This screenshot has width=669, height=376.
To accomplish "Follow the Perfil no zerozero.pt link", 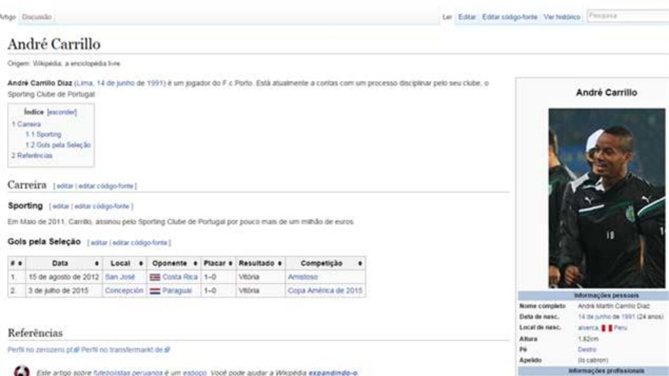I will (x=41, y=350).
